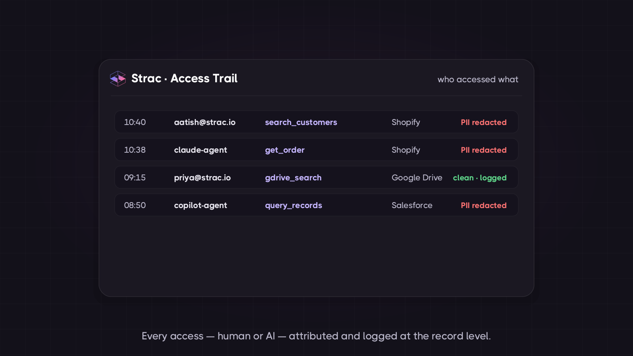
Task: Click 'PII redacted' in the get_order row
Action: pos(483,150)
